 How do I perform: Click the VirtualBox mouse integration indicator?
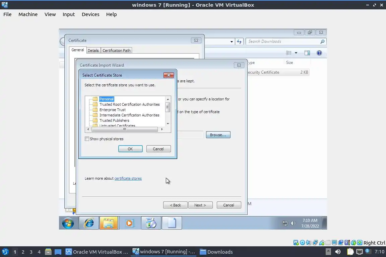point(353,243)
